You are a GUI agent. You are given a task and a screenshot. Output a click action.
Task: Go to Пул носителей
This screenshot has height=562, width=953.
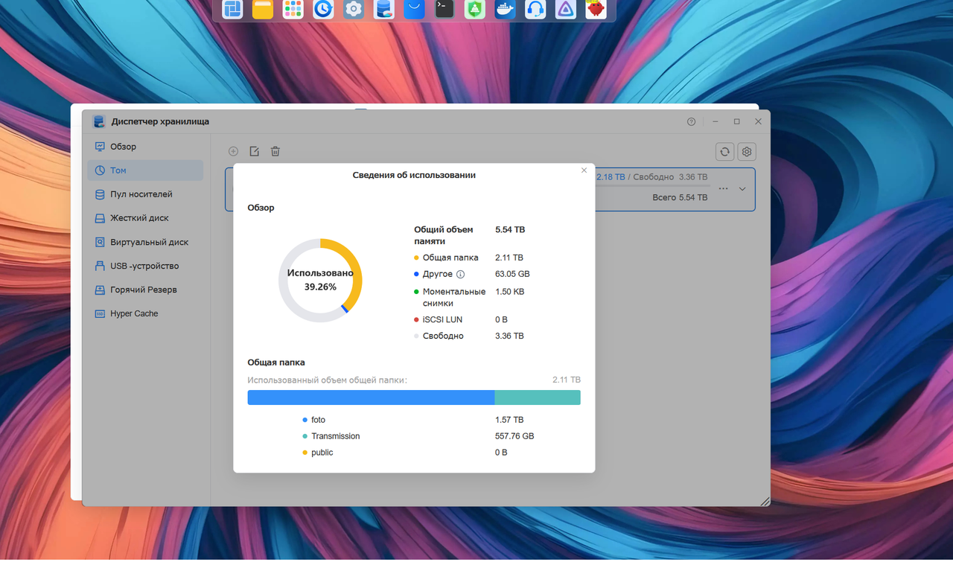pos(145,194)
